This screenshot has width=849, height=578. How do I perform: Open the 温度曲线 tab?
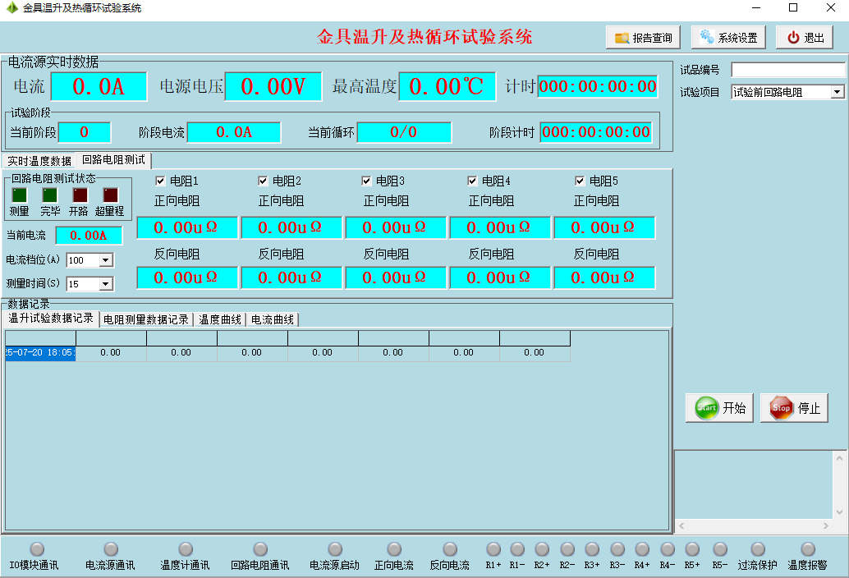tap(220, 319)
